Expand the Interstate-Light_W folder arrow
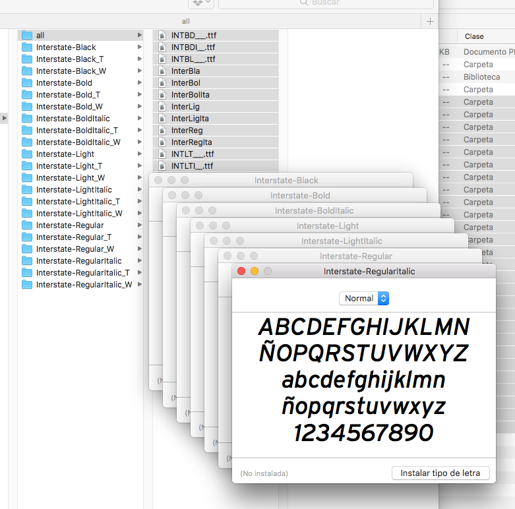This screenshot has width=515, height=509. pos(140,177)
